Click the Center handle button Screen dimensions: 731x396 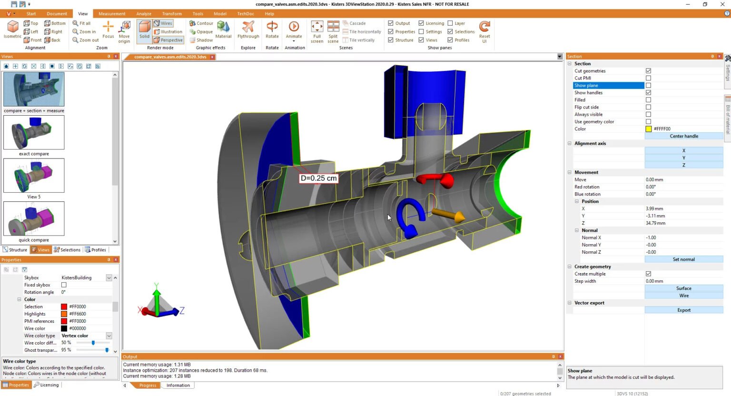pyautogui.click(x=683, y=136)
